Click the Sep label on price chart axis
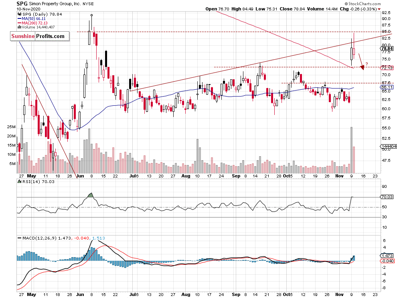 pyautogui.click(x=236, y=176)
